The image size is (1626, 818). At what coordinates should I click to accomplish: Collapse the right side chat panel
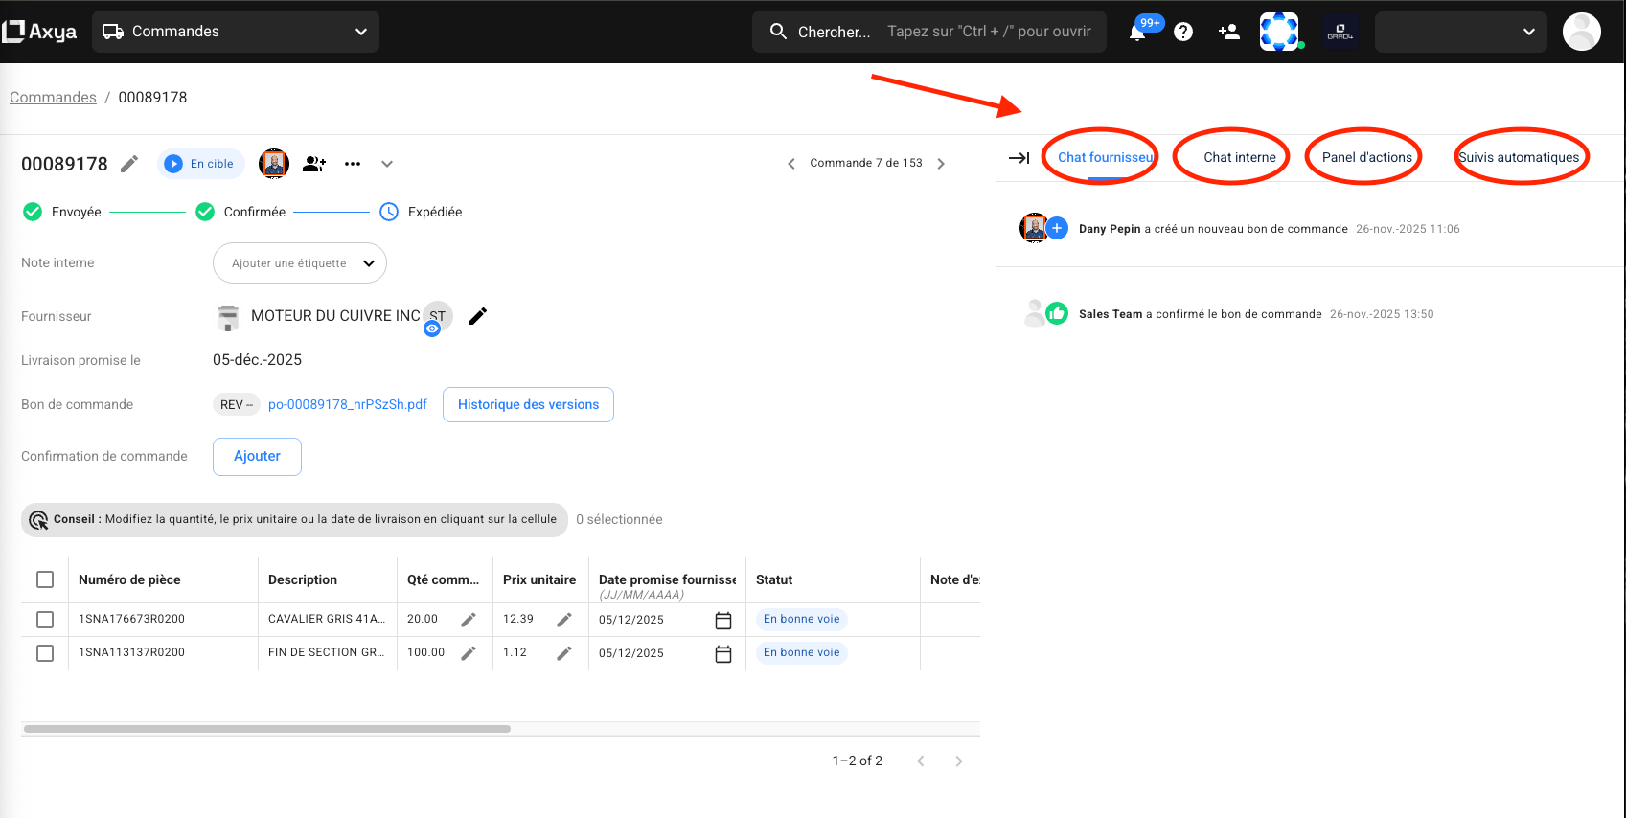1019,158
